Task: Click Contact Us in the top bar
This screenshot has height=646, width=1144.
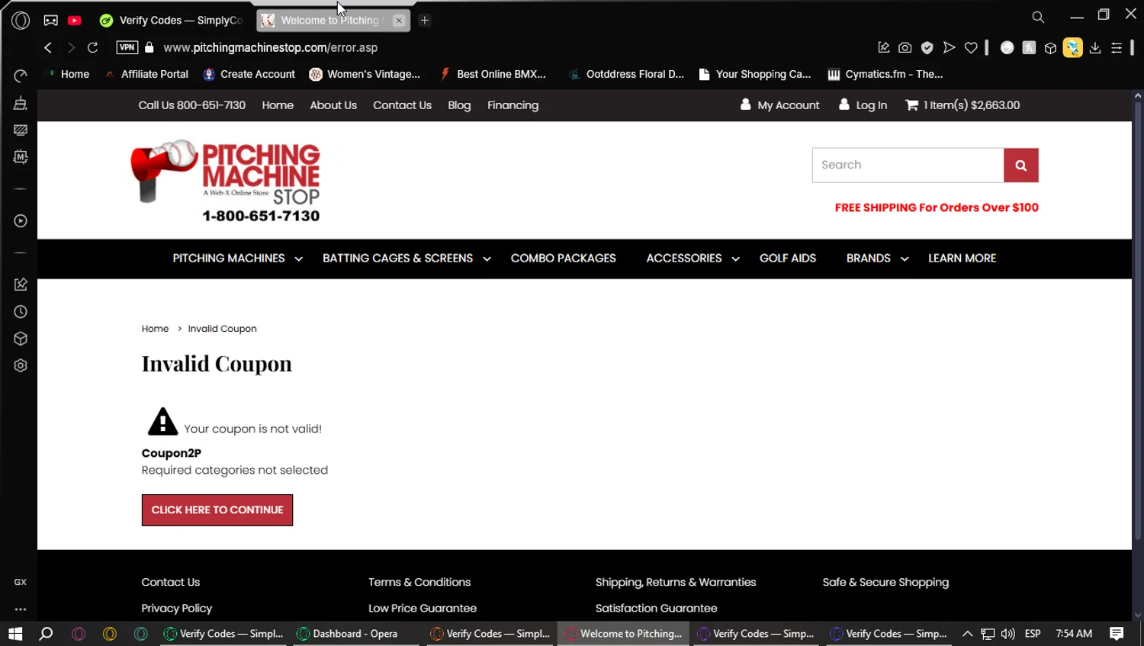Action: coord(402,105)
